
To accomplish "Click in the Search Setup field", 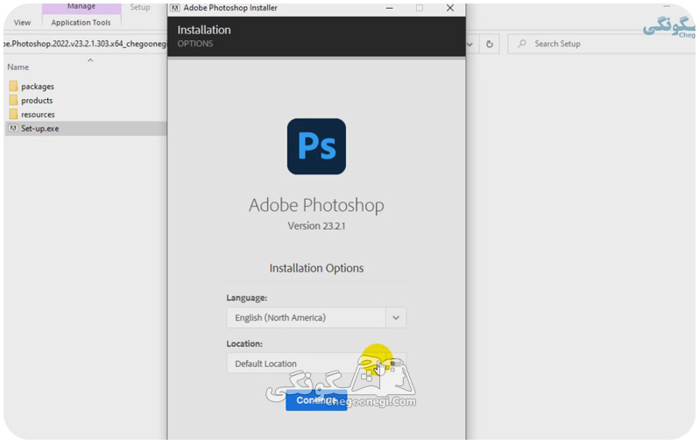I will point(602,44).
